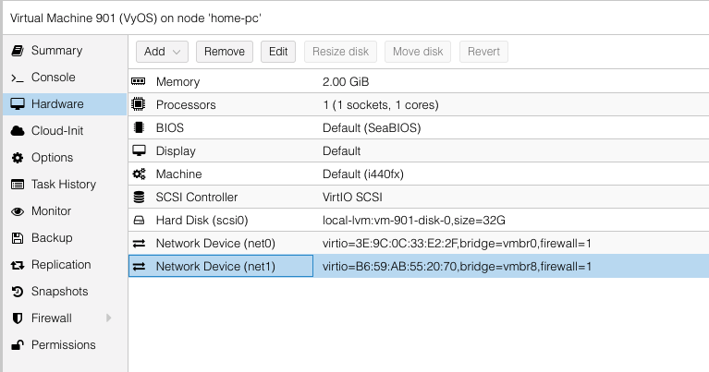The width and height of the screenshot is (709, 372).
Task: Click the Firewall shield icon
Action: tap(17, 318)
